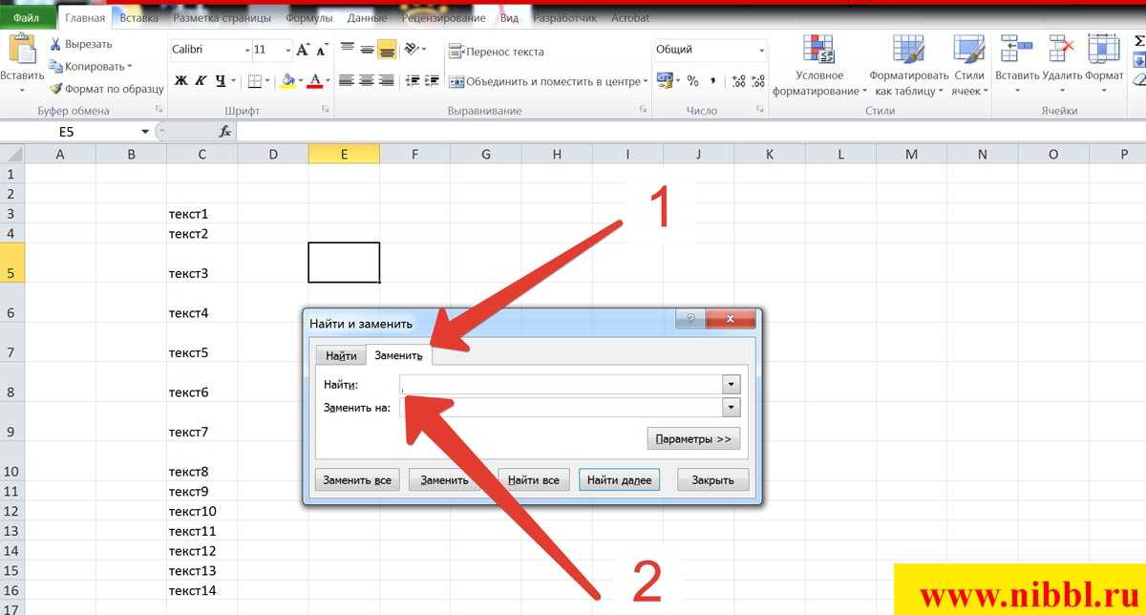Toggle bold (Ж) formatting
The width and height of the screenshot is (1146, 615).
(x=180, y=81)
